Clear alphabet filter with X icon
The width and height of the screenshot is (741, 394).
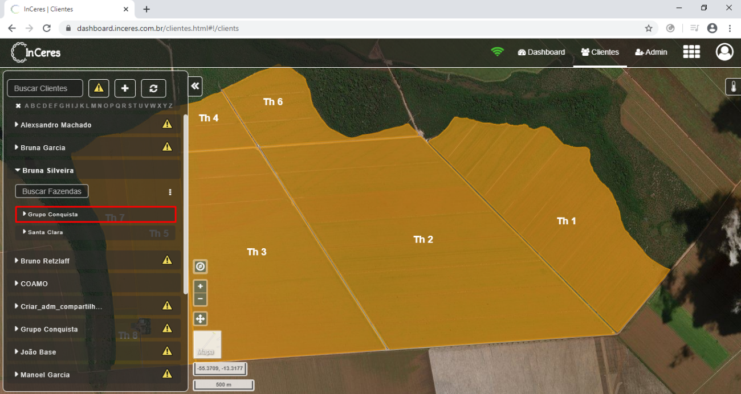[x=18, y=106]
